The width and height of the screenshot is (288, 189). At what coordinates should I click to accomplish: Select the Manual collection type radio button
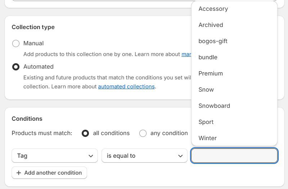pos(16,43)
